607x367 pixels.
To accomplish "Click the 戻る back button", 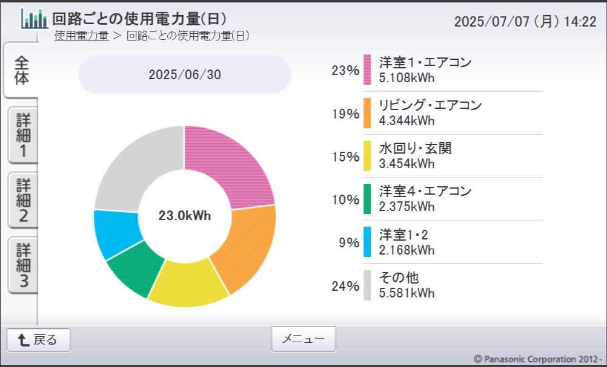I will (39, 340).
